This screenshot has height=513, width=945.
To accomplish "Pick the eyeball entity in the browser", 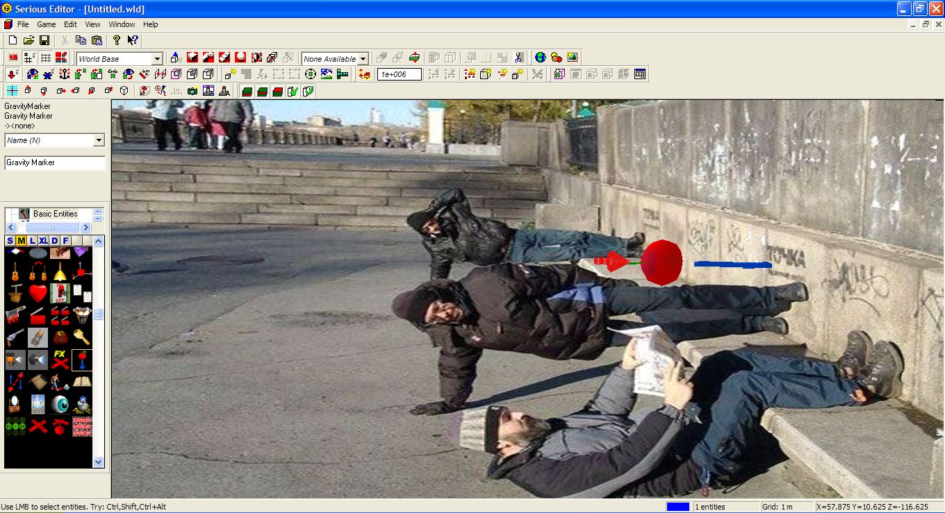I will 60,404.
